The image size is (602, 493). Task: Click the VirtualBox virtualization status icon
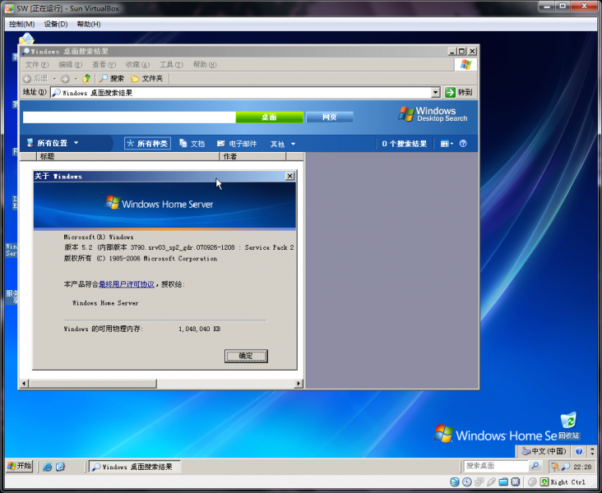point(516,481)
